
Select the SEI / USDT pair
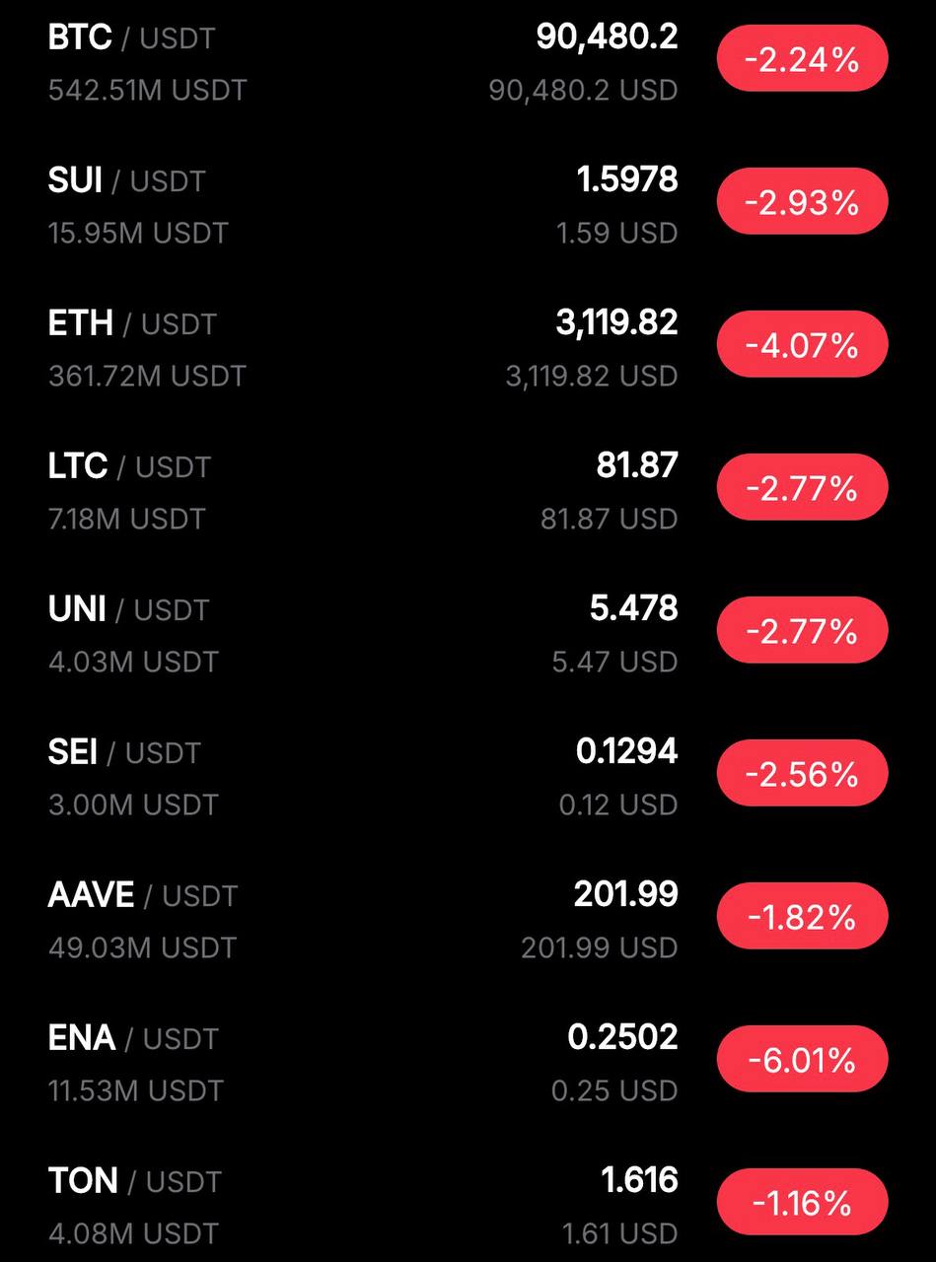point(124,752)
